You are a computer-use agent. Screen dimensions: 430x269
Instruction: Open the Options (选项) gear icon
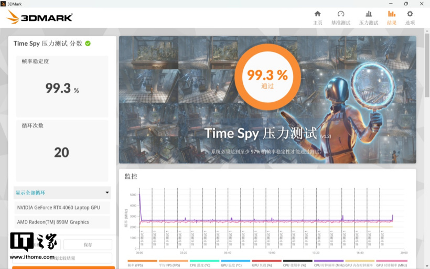tap(410, 17)
